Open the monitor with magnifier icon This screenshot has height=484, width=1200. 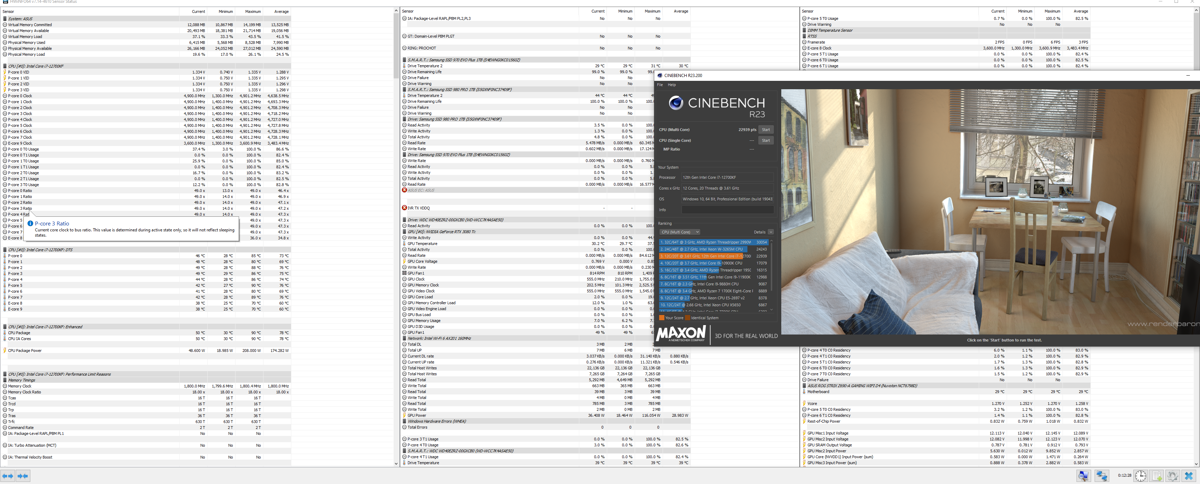(1083, 476)
